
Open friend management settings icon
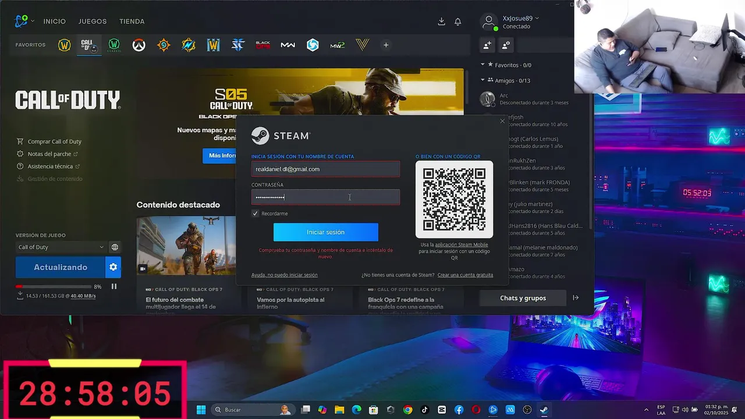(506, 45)
